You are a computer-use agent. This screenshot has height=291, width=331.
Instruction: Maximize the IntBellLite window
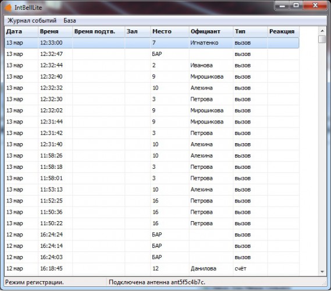pos(296,5)
